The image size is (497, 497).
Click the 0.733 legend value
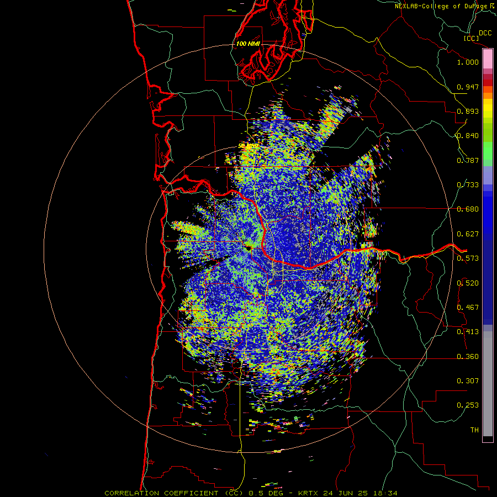coord(468,185)
